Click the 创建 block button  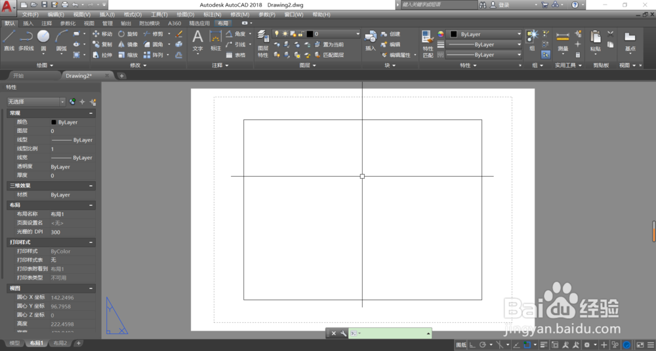391,34
